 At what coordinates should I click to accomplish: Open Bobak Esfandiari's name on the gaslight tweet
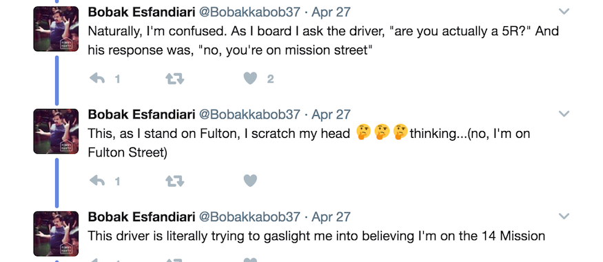pos(141,216)
